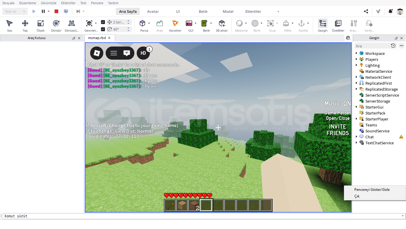Switch client/server view monitor icon
This screenshot has height=229, width=406.
[66, 11]
